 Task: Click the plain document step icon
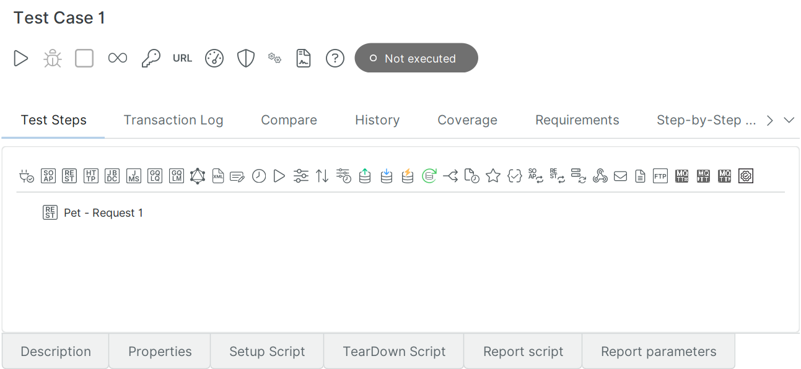640,176
